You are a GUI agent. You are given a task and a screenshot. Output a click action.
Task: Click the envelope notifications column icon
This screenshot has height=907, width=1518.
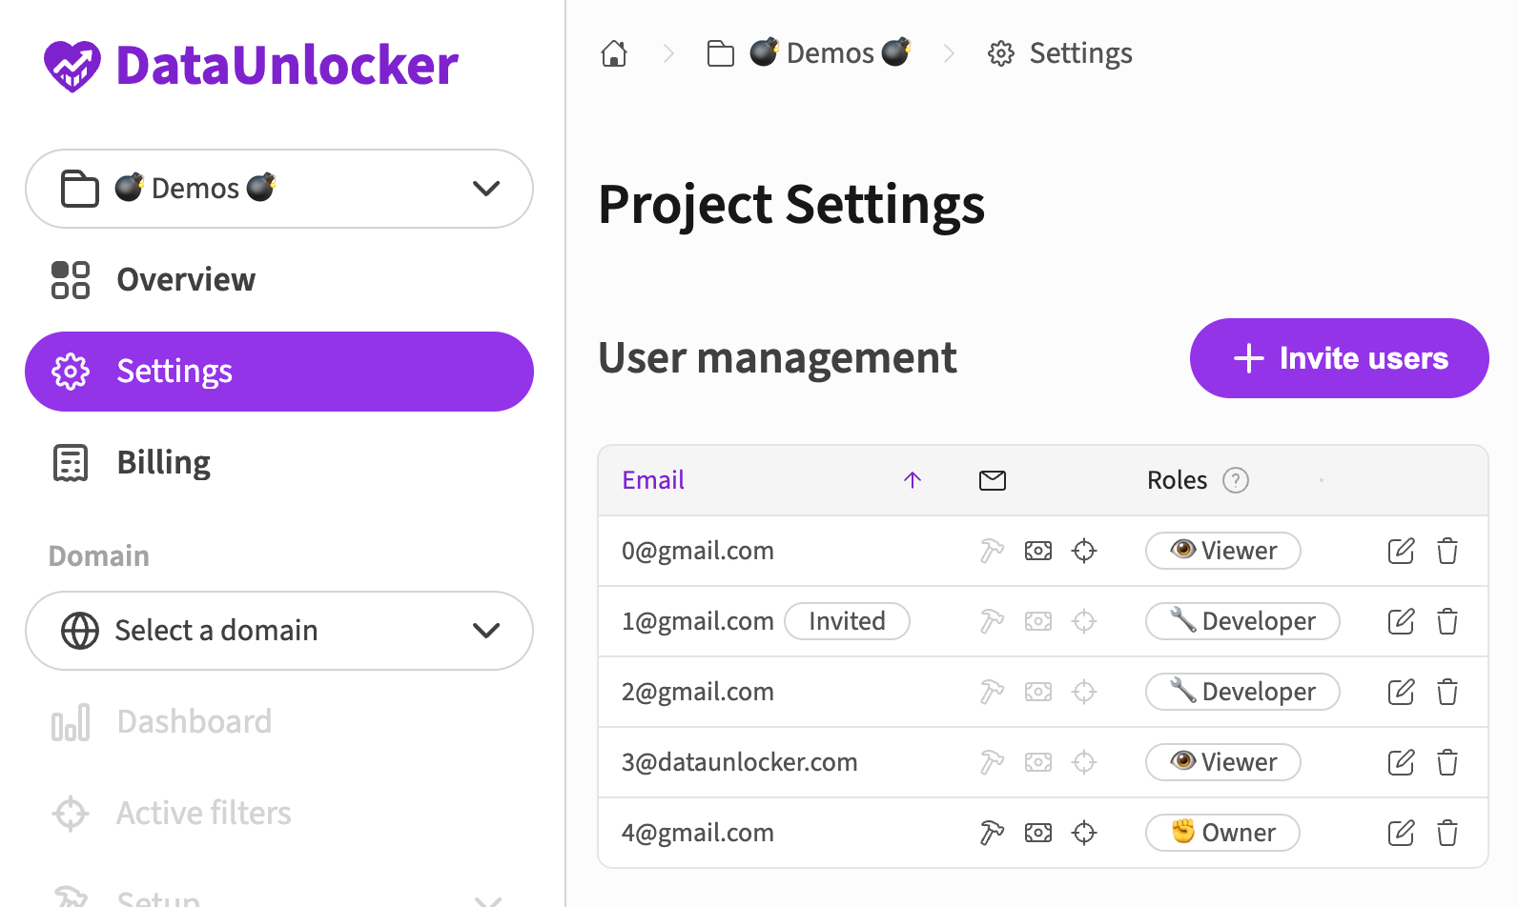[993, 480]
